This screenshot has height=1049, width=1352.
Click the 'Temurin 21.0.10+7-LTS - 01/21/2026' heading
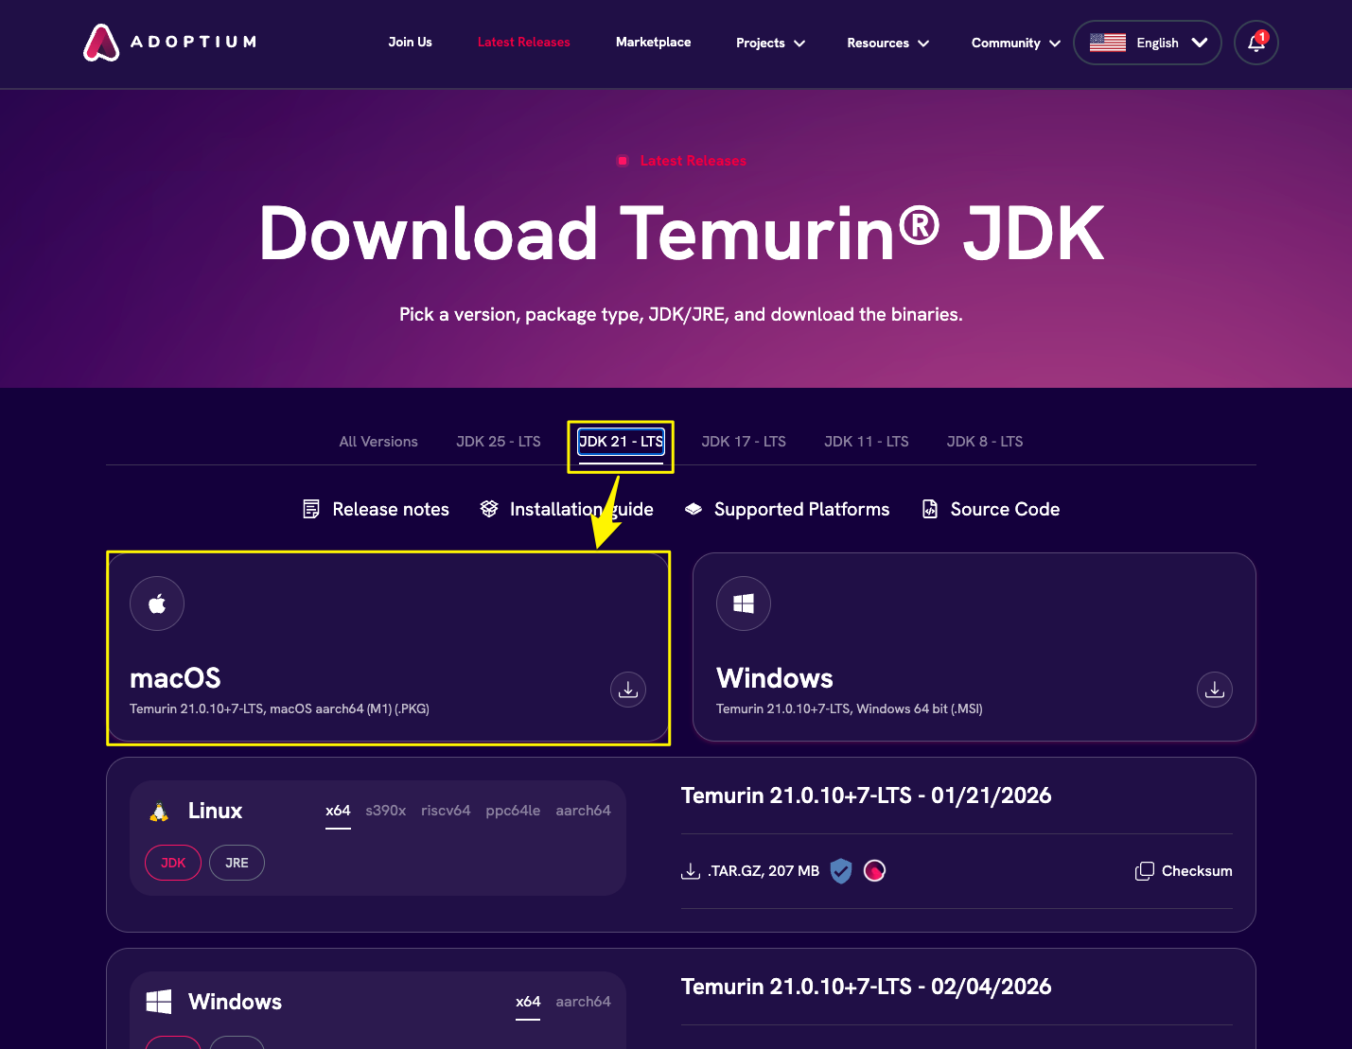pos(866,795)
